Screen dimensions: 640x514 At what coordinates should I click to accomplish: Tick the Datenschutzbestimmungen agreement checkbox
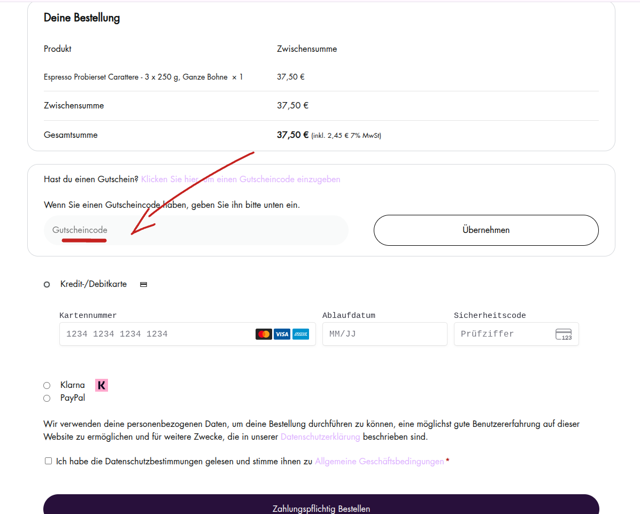coord(49,461)
